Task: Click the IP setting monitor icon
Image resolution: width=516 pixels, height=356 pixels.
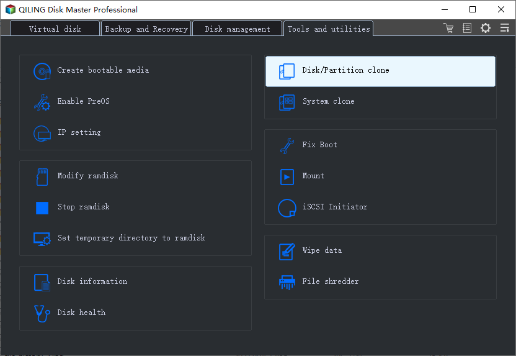Action: pos(42,134)
